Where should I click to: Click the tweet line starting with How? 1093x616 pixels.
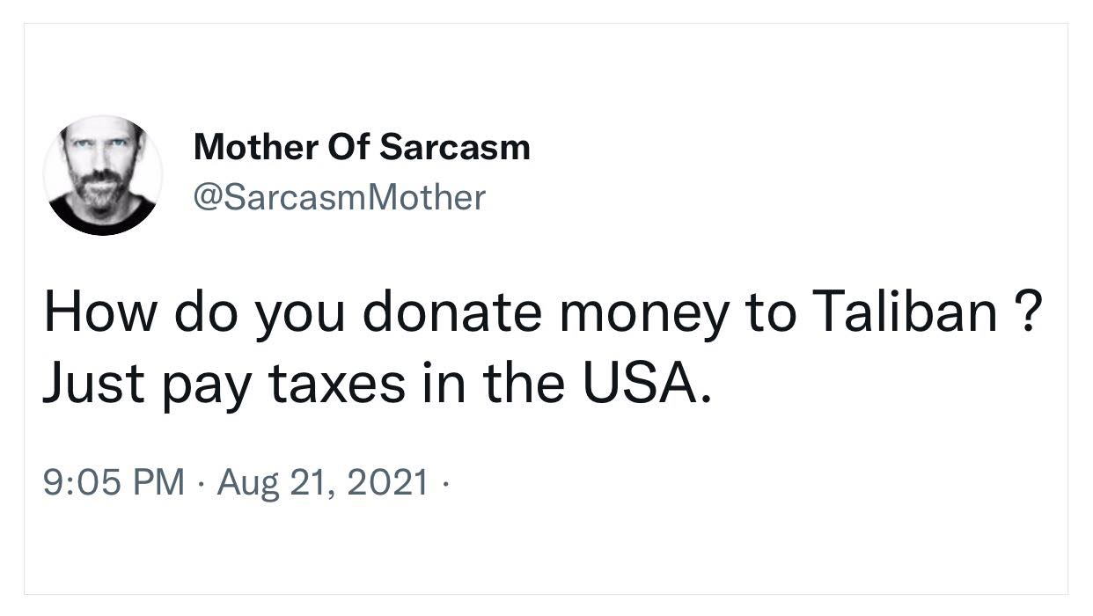pyautogui.click(x=538, y=315)
